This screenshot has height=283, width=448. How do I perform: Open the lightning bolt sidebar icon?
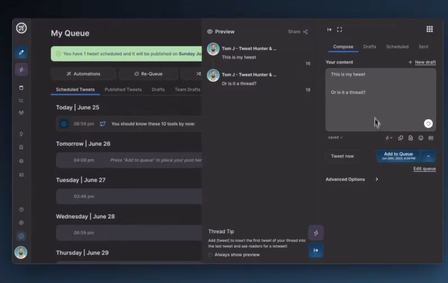pos(21,70)
